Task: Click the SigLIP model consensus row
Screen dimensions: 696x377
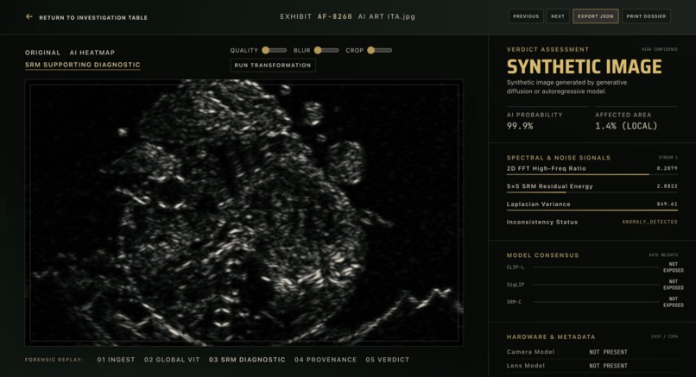Action: click(595, 285)
